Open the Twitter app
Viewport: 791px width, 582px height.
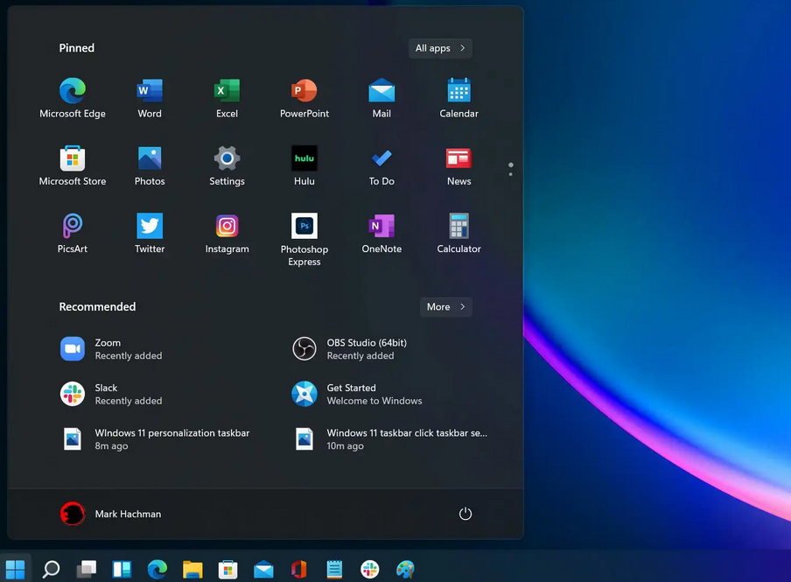[150, 235]
